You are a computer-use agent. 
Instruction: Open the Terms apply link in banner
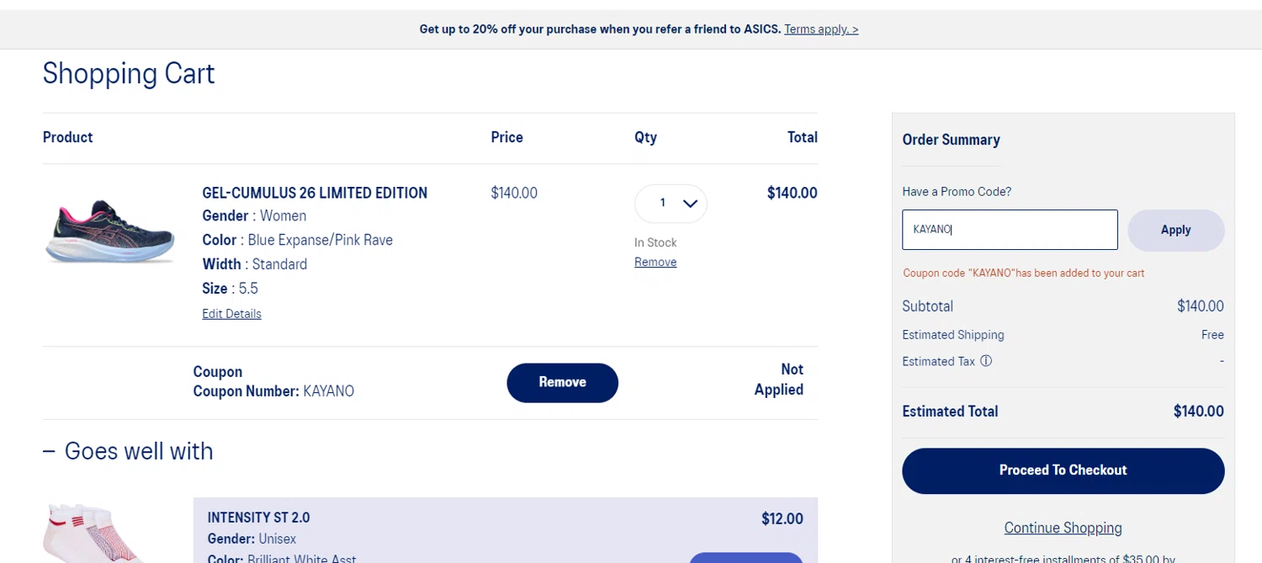(x=821, y=29)
